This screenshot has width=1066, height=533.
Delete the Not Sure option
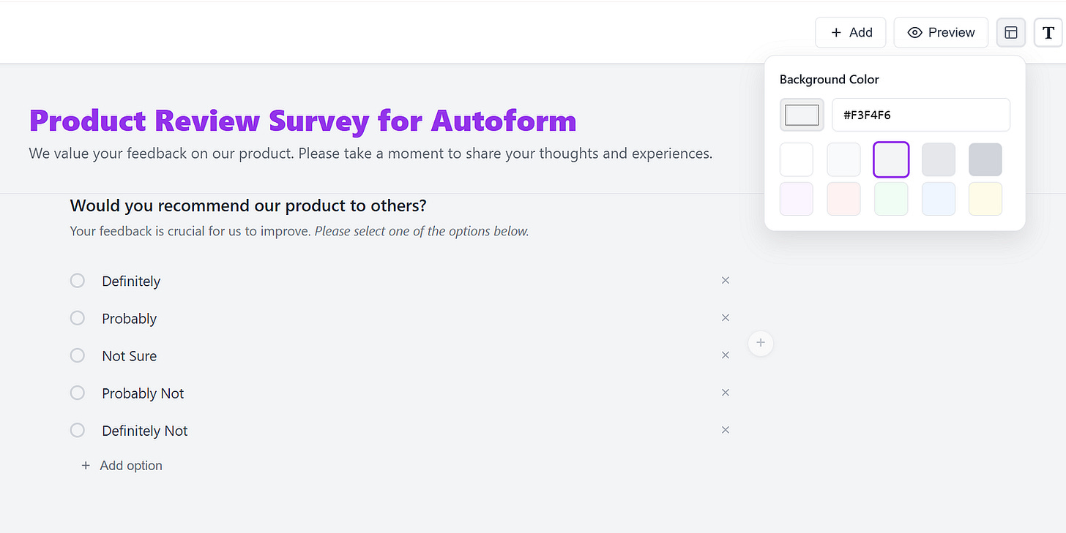coord(726,355)
